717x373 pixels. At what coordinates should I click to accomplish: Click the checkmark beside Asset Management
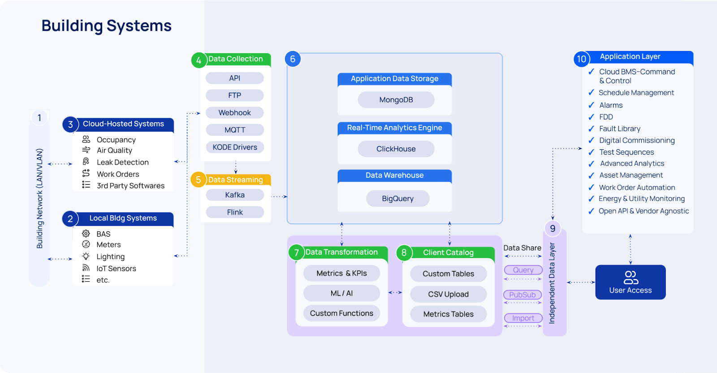(592, 176)
